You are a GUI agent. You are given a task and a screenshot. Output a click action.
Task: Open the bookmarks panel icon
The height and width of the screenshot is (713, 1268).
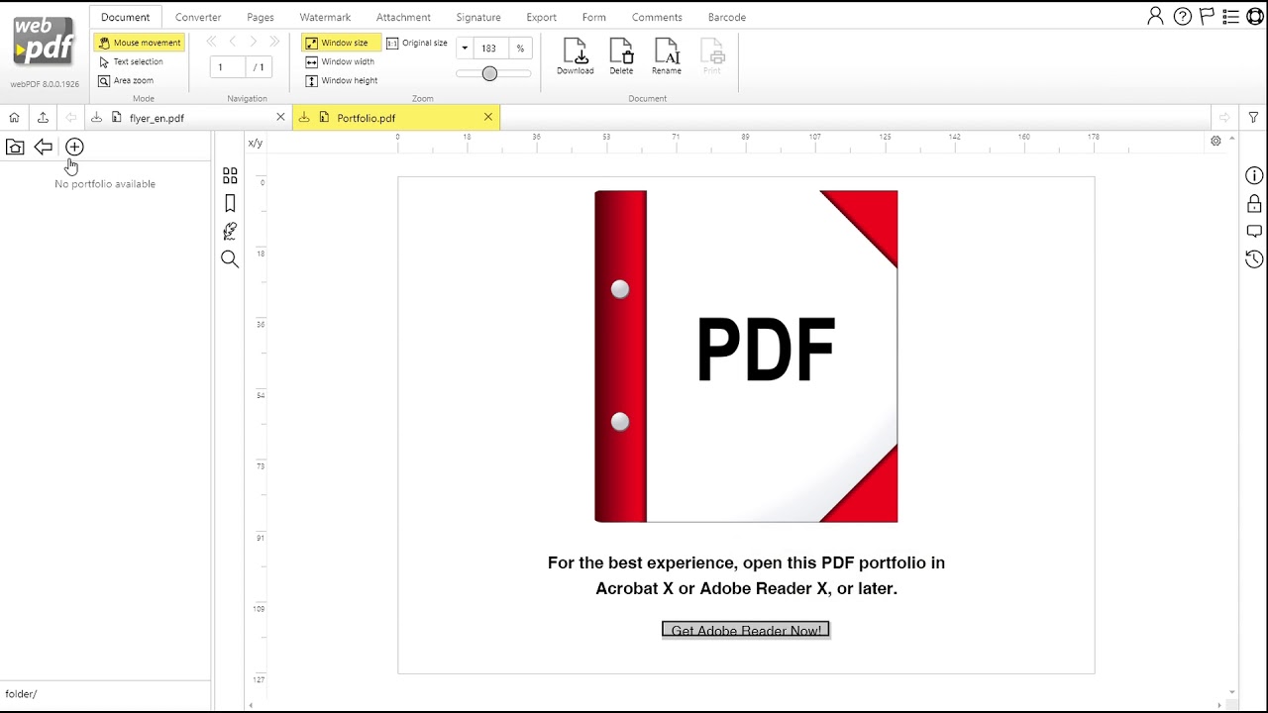230,203
